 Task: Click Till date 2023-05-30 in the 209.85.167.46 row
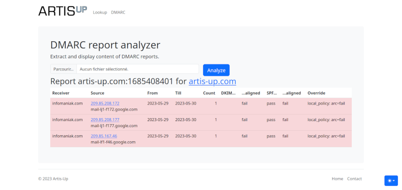coord(186,136)
